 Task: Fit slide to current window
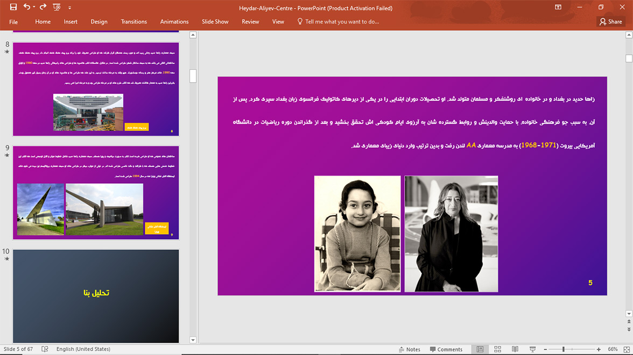627,349
